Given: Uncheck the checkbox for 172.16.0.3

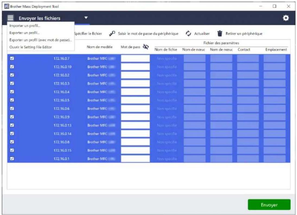Looking at the screenshot, I should [x=12, y=83].
